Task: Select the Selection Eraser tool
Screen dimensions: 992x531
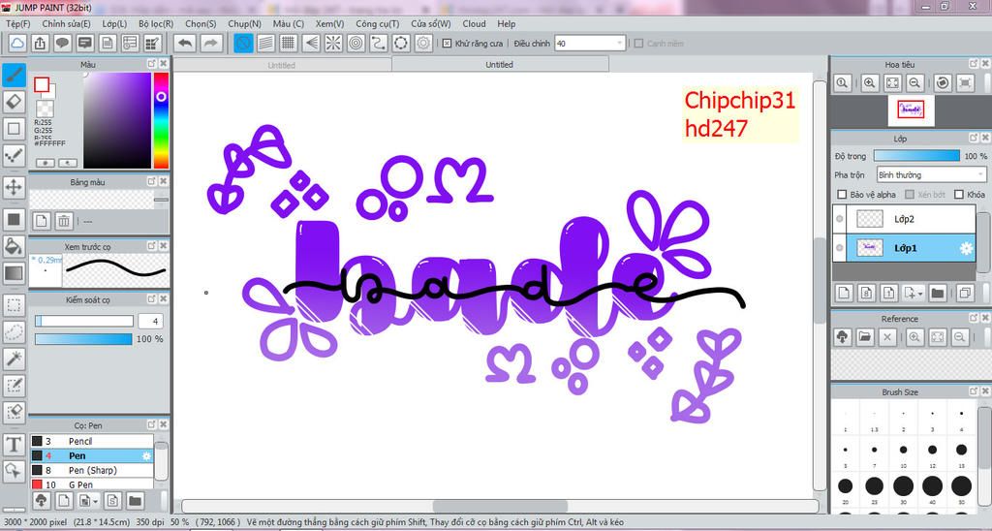Action: tap(14, 413)
